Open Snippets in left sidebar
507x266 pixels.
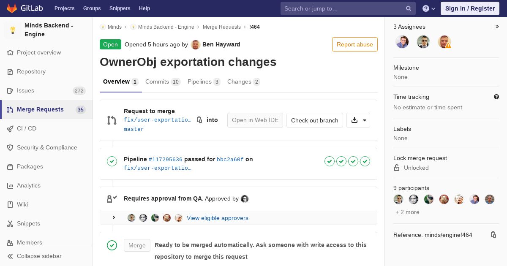[28, 223]
